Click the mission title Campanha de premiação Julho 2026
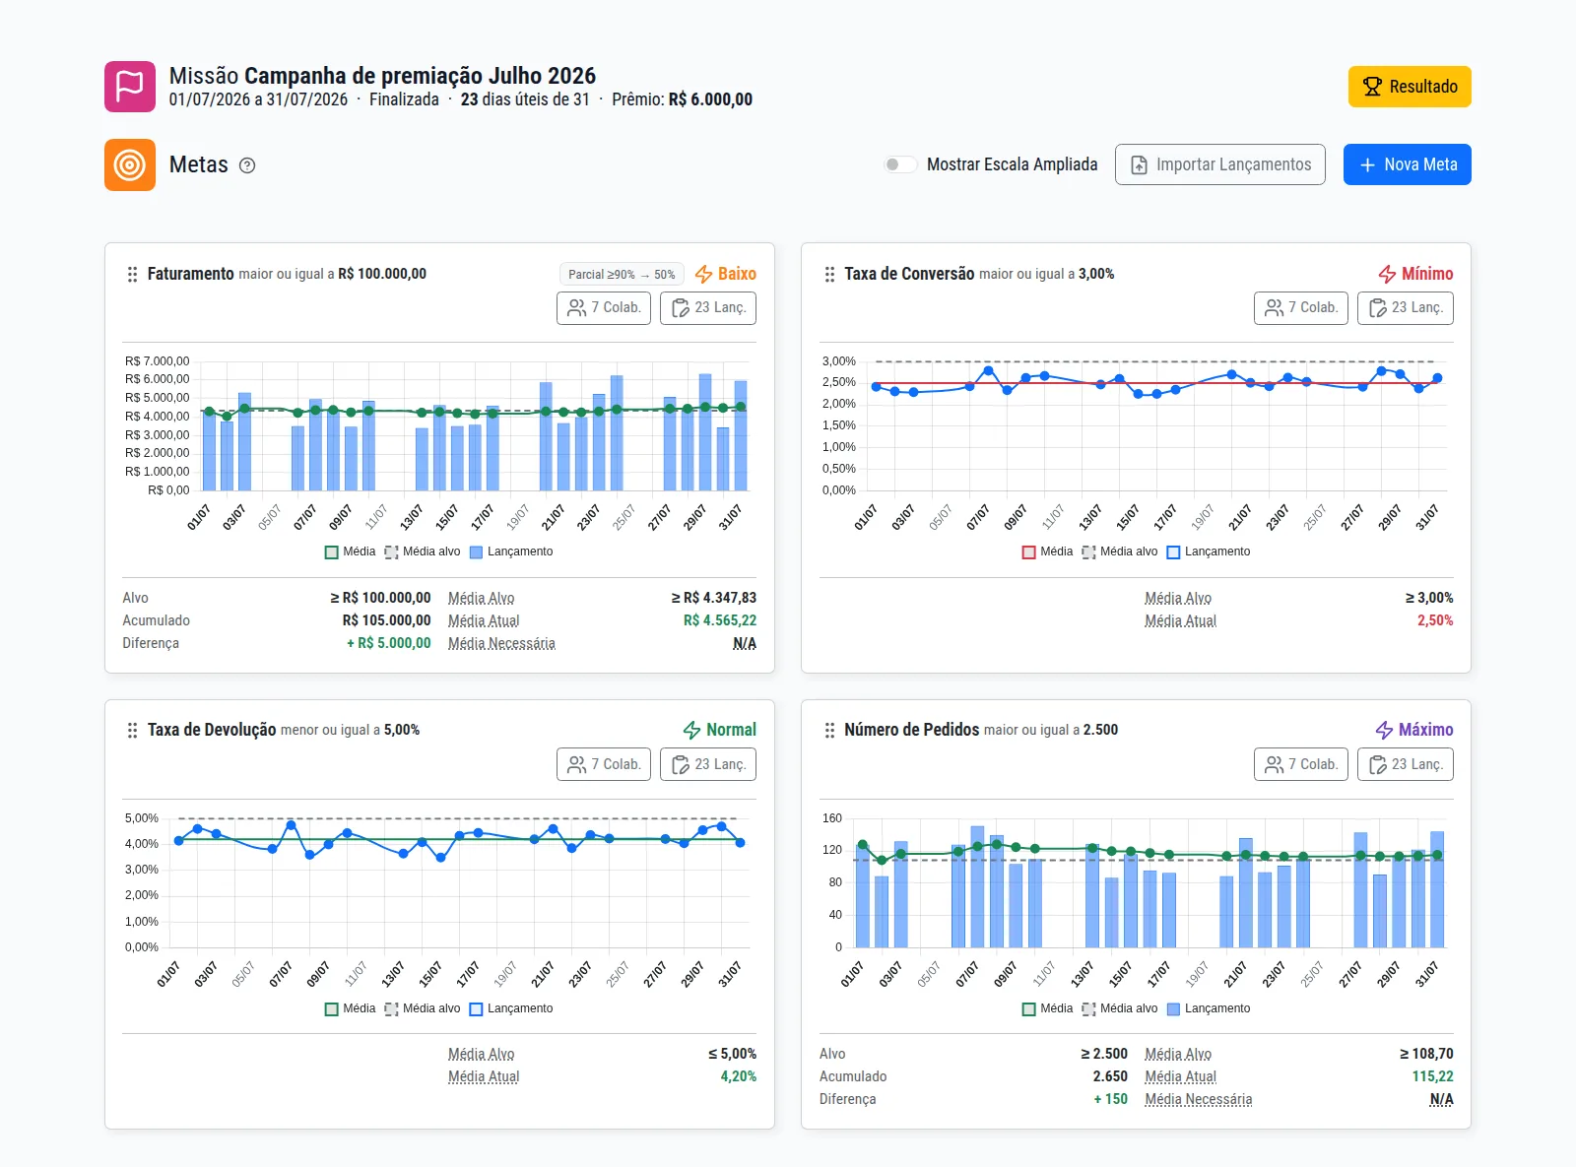This screenshot has height=1167, width=1576. [420, 76]
